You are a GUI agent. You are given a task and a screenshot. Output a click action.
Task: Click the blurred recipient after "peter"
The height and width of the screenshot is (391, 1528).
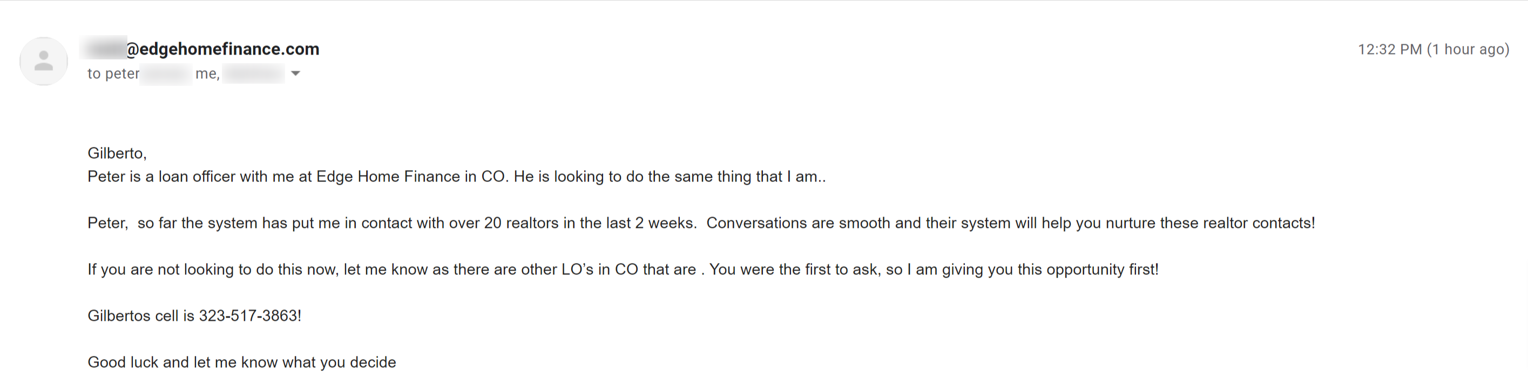tap(166, 74)
